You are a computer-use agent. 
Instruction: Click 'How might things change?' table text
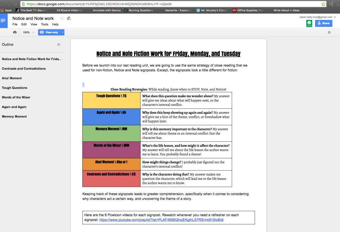(162, 162)
